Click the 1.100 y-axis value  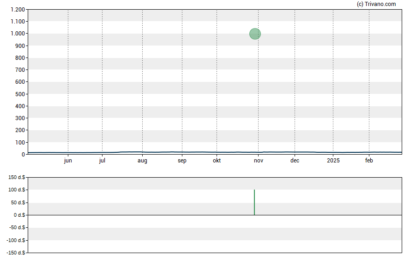(18, 21)
